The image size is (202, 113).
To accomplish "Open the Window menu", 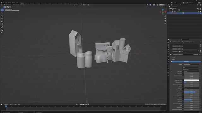I will point(14,3).
